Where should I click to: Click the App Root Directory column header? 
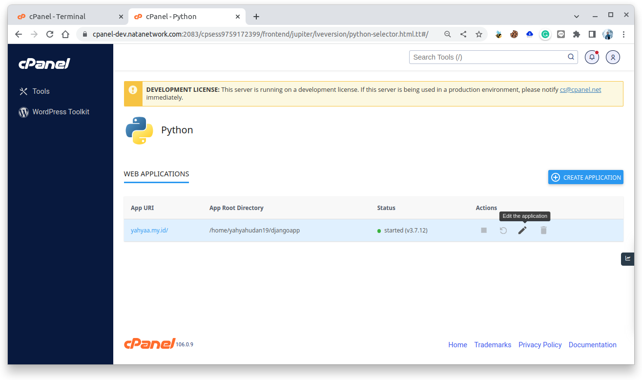click(x=236, y=208)
